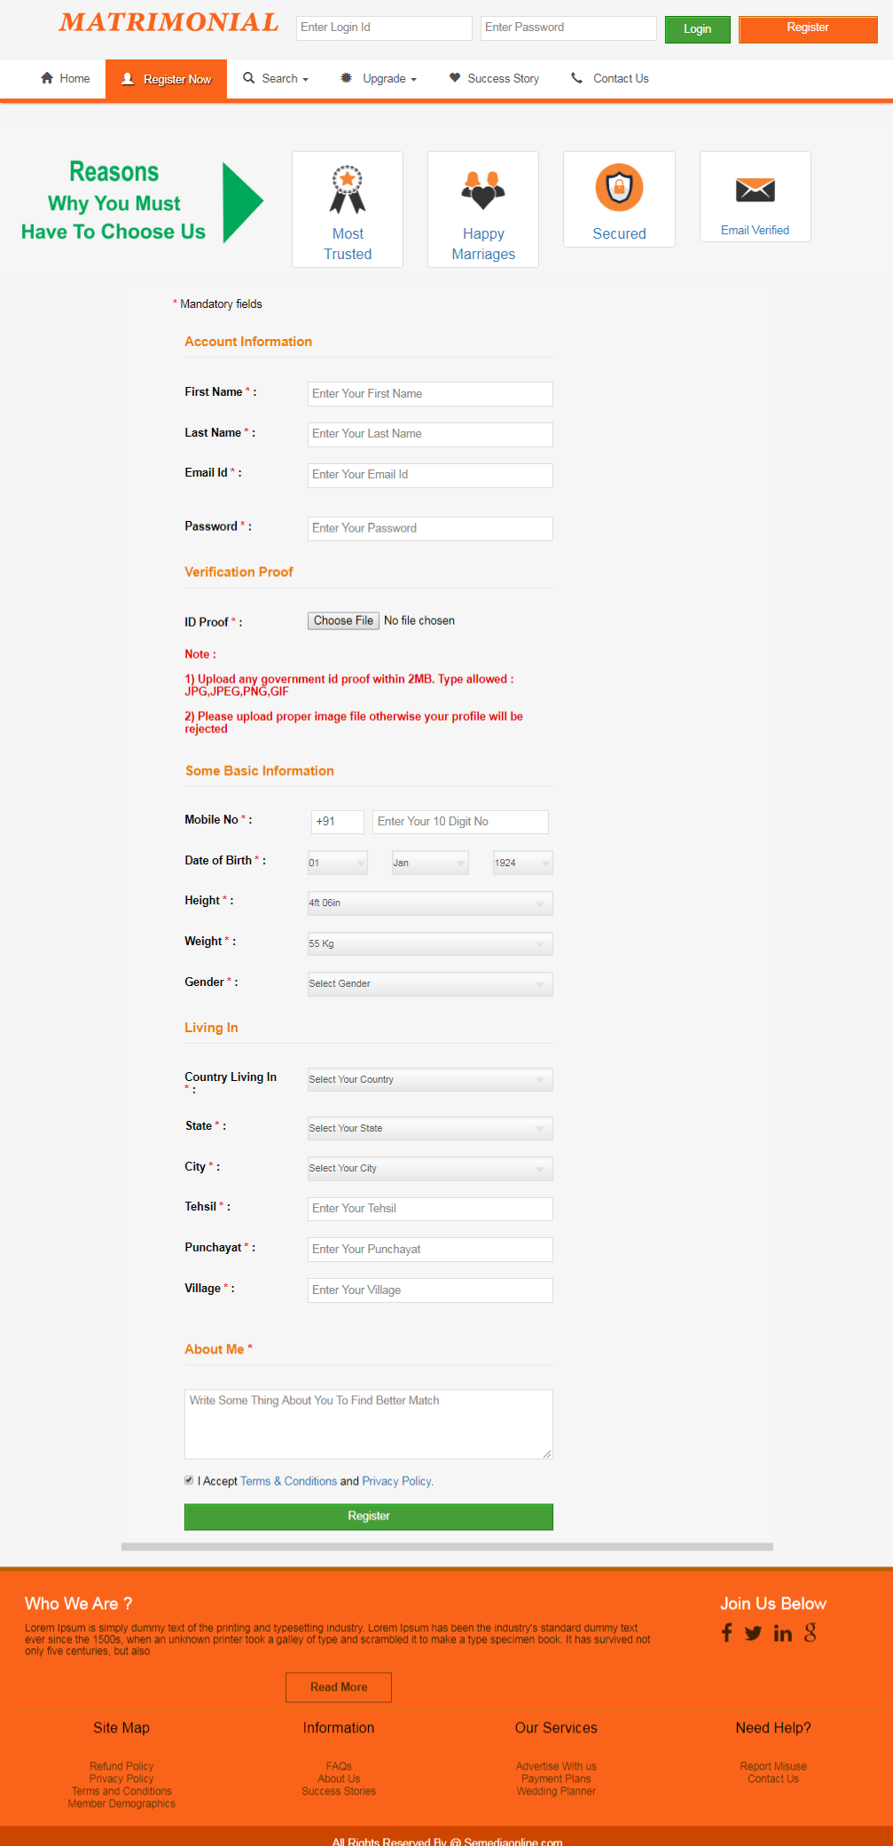Click the Upgrade badge icon in navbar
Screen dimensions: 893x1846
(347, 78)
